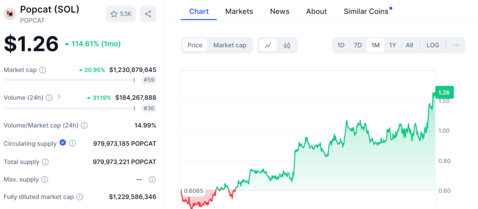Click the share icon button
The image size is (478, 209).
coord(148,14)
